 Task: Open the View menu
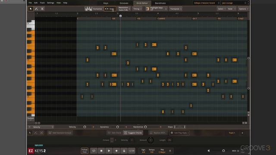click(x=59, y=3)
